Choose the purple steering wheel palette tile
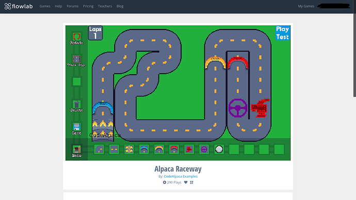 [204, 149]
